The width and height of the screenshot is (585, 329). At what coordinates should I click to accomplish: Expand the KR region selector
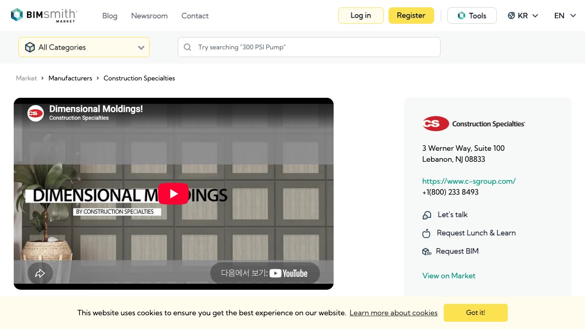point(523,16)
